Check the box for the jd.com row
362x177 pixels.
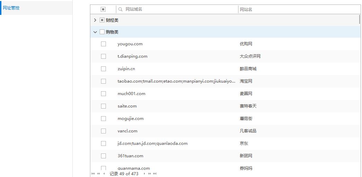click(103, 143)
